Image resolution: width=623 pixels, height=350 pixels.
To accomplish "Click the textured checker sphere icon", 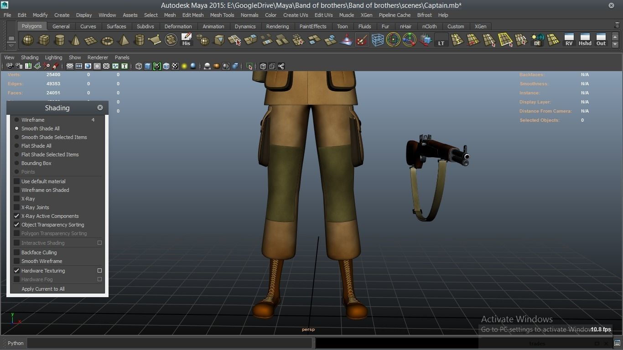I will point(175,66).
